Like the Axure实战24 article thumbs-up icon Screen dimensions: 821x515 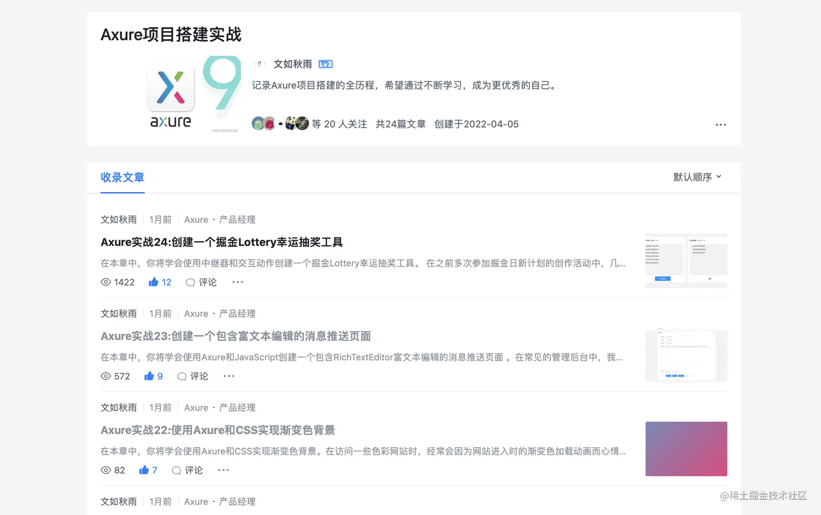click(x=154, y=282)
